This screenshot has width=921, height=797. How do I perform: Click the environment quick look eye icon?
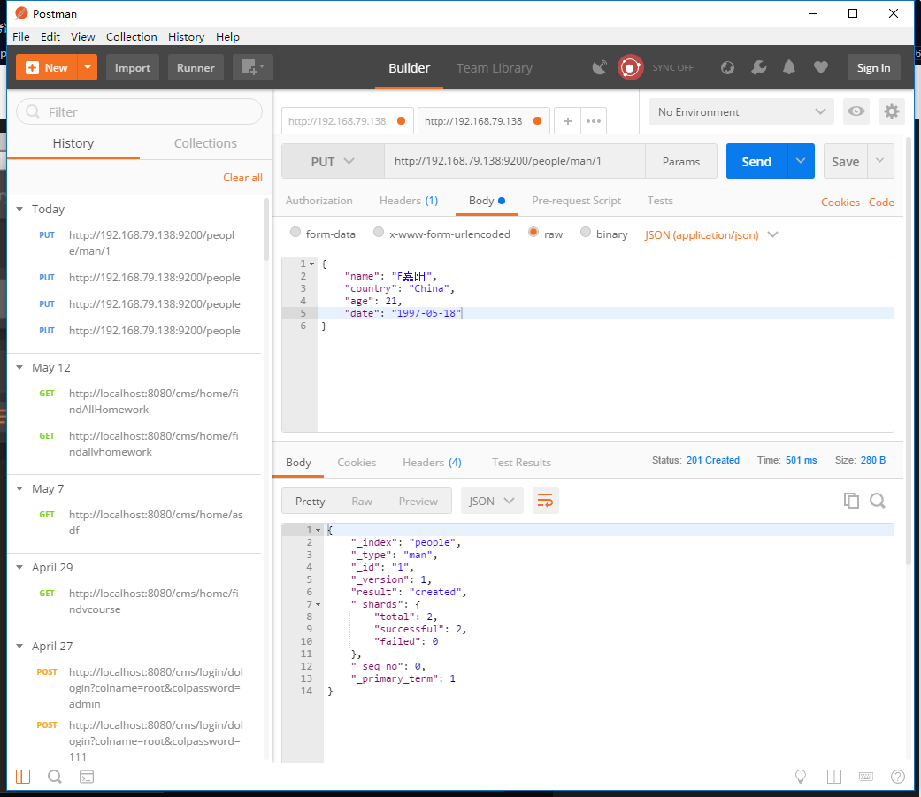pos(856,111)
